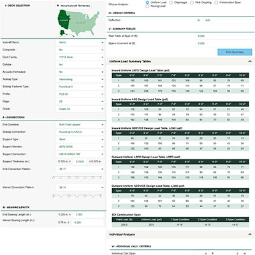
Task: Click the Point Load column header in SDI table
Action: [124, 219]
